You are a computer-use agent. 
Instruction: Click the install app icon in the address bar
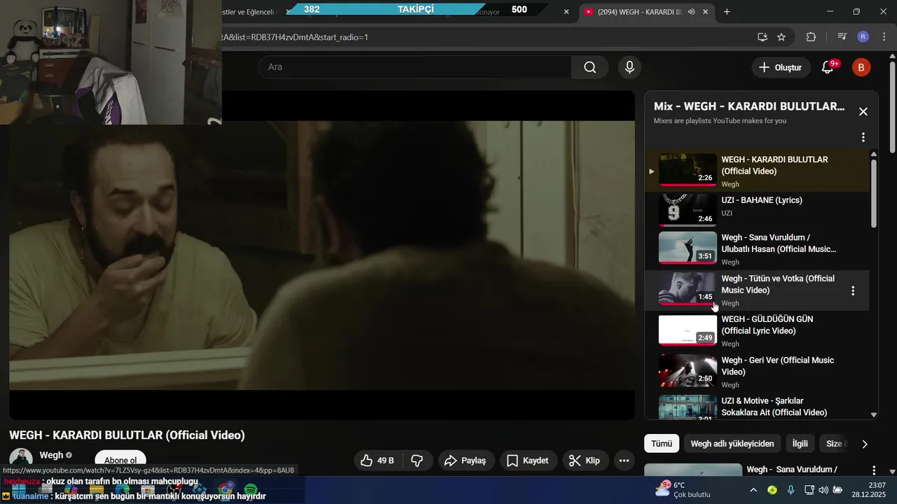pos(762,37)
